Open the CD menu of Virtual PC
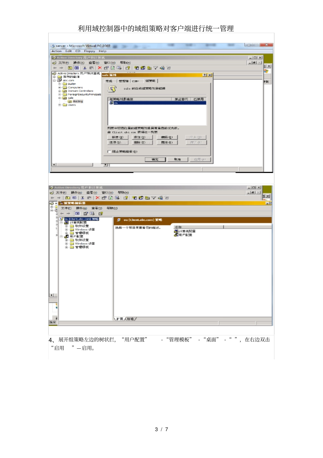This screenshot has width=323, height=458. (78, 51)
